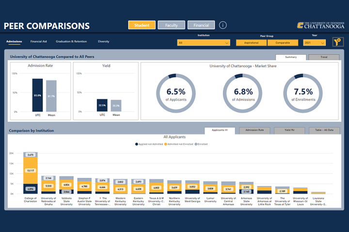
Task: Click the University of Texas at Tyler label
Action: 283,201
